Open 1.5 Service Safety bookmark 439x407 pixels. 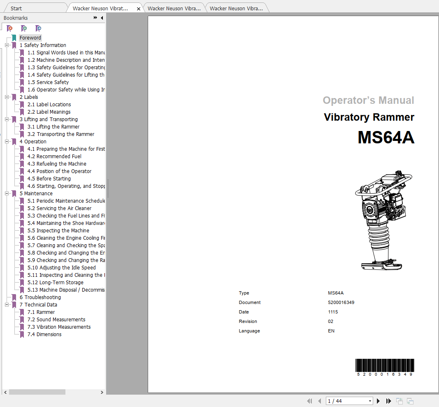click(x=48, y=82)
